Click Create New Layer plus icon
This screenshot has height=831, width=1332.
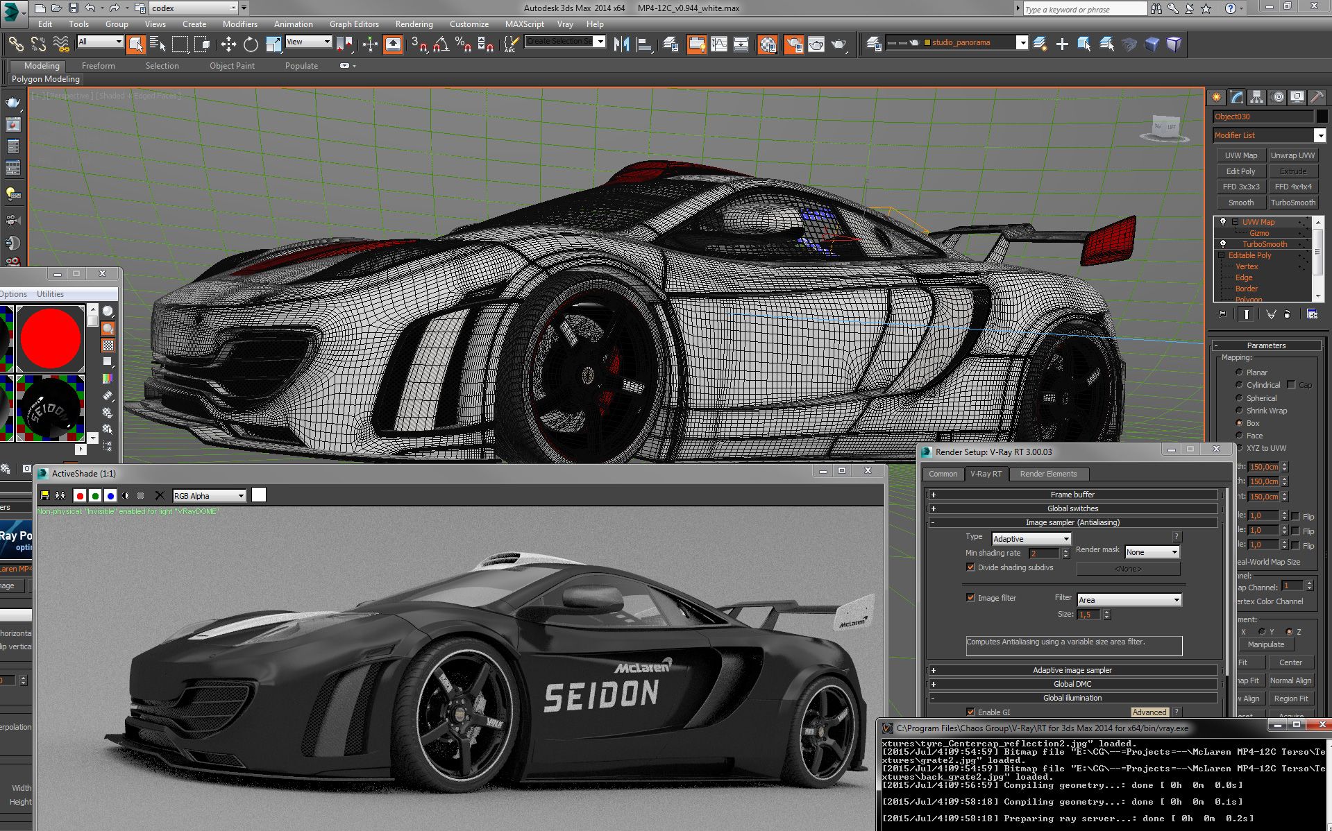(x=1062, y=44)
